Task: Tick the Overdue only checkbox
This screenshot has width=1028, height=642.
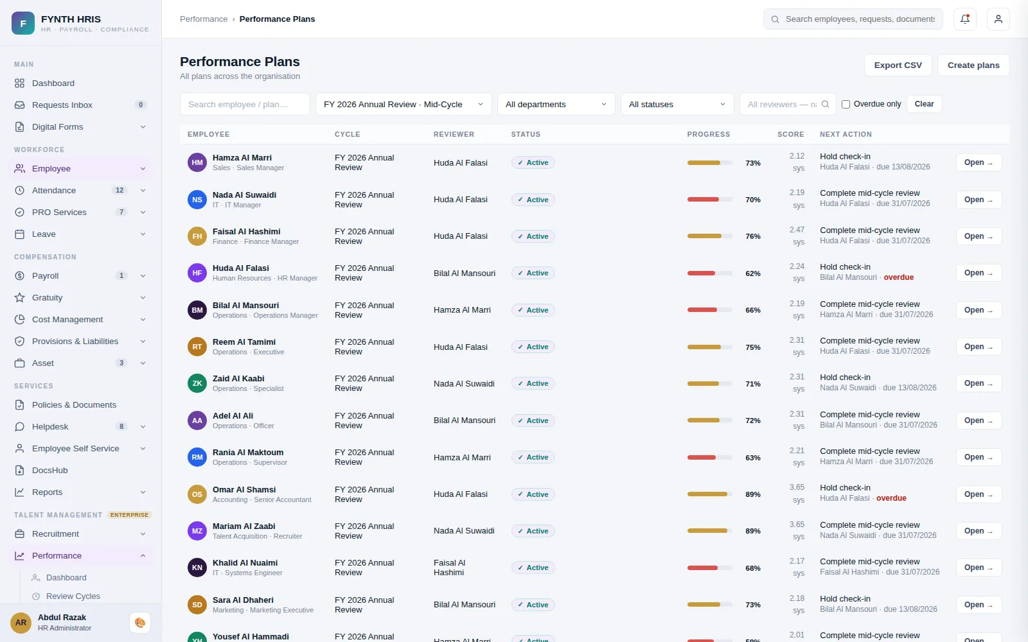Action: [846, 104]
